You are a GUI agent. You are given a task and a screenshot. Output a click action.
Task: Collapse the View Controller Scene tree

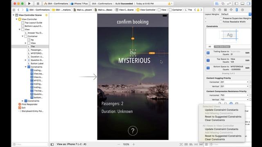click(14, 15)
